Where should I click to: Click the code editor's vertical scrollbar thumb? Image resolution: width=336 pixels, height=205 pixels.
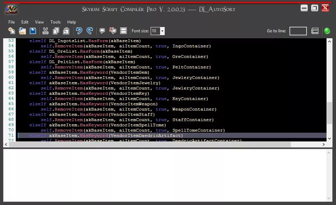[329, 113]
